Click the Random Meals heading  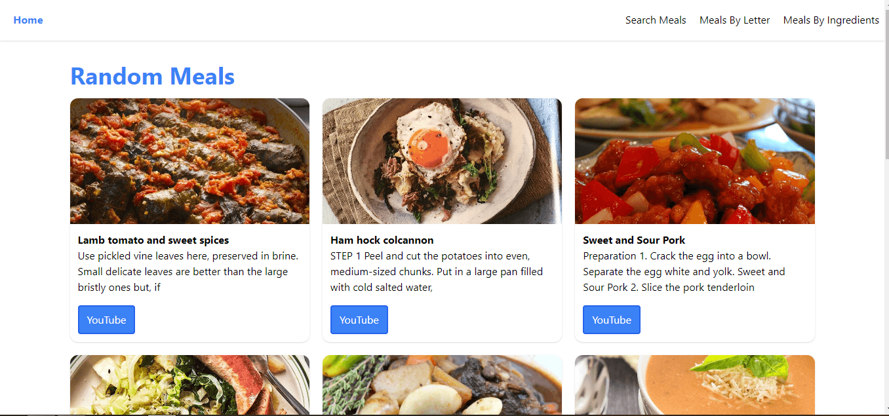[152, 76]
